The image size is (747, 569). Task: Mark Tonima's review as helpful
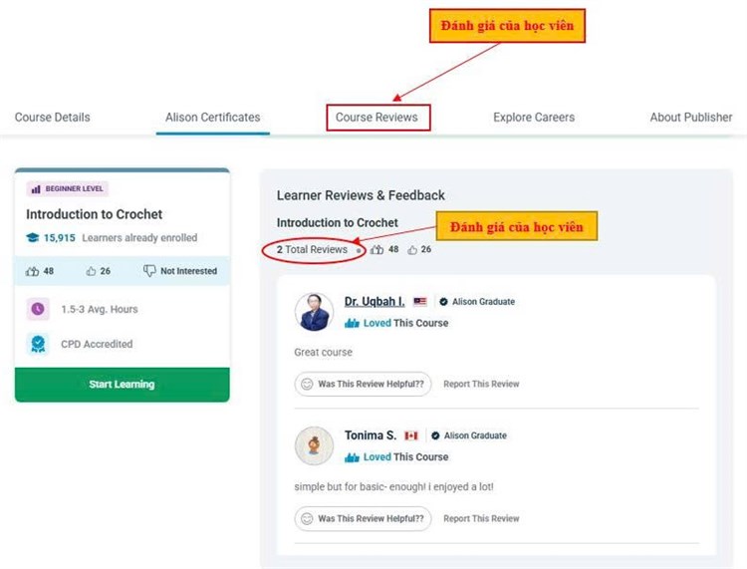(x=364, y=518)
